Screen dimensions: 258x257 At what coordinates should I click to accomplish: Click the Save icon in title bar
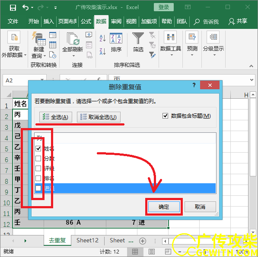point(13,8)
